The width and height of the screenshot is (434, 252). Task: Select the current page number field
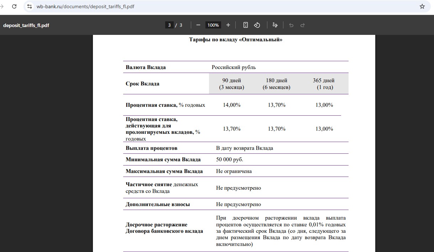click(169, 25)
